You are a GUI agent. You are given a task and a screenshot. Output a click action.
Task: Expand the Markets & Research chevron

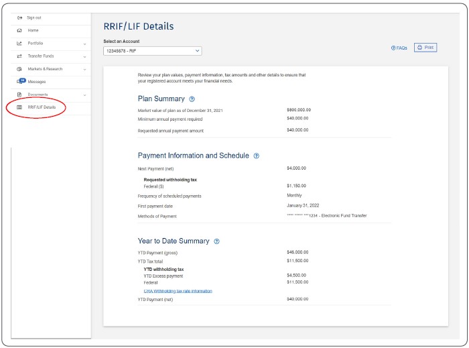84,68
